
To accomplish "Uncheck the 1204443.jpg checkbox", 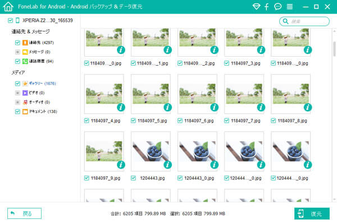I will point(133,178).
